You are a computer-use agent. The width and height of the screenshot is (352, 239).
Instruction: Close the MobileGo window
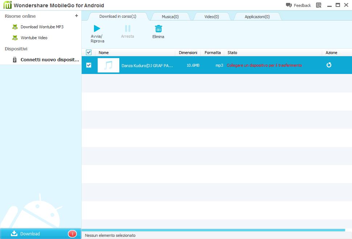pos(346,5)
